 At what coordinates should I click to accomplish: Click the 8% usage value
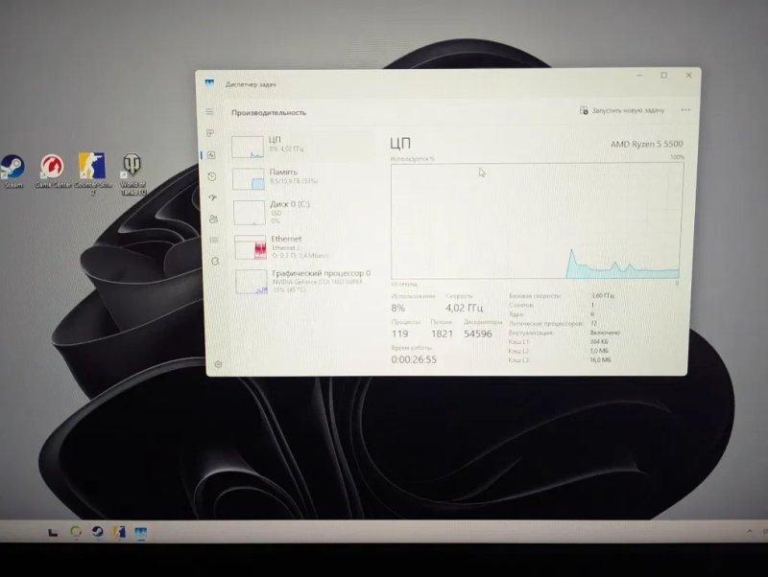point(398,308)
